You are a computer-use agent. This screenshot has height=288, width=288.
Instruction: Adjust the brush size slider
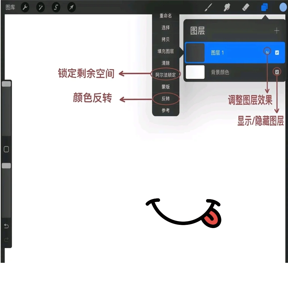pos(6,84)
